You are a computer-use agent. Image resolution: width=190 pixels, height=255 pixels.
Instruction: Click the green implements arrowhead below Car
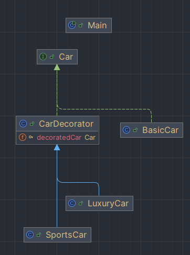click(x=57, y=68)
